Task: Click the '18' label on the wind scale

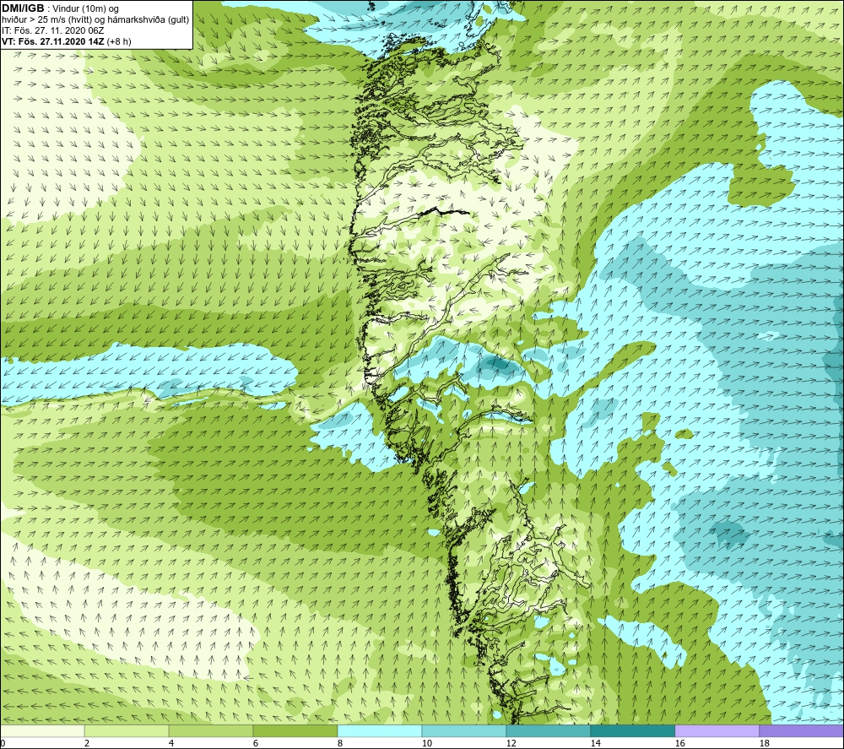Action: 765,744
